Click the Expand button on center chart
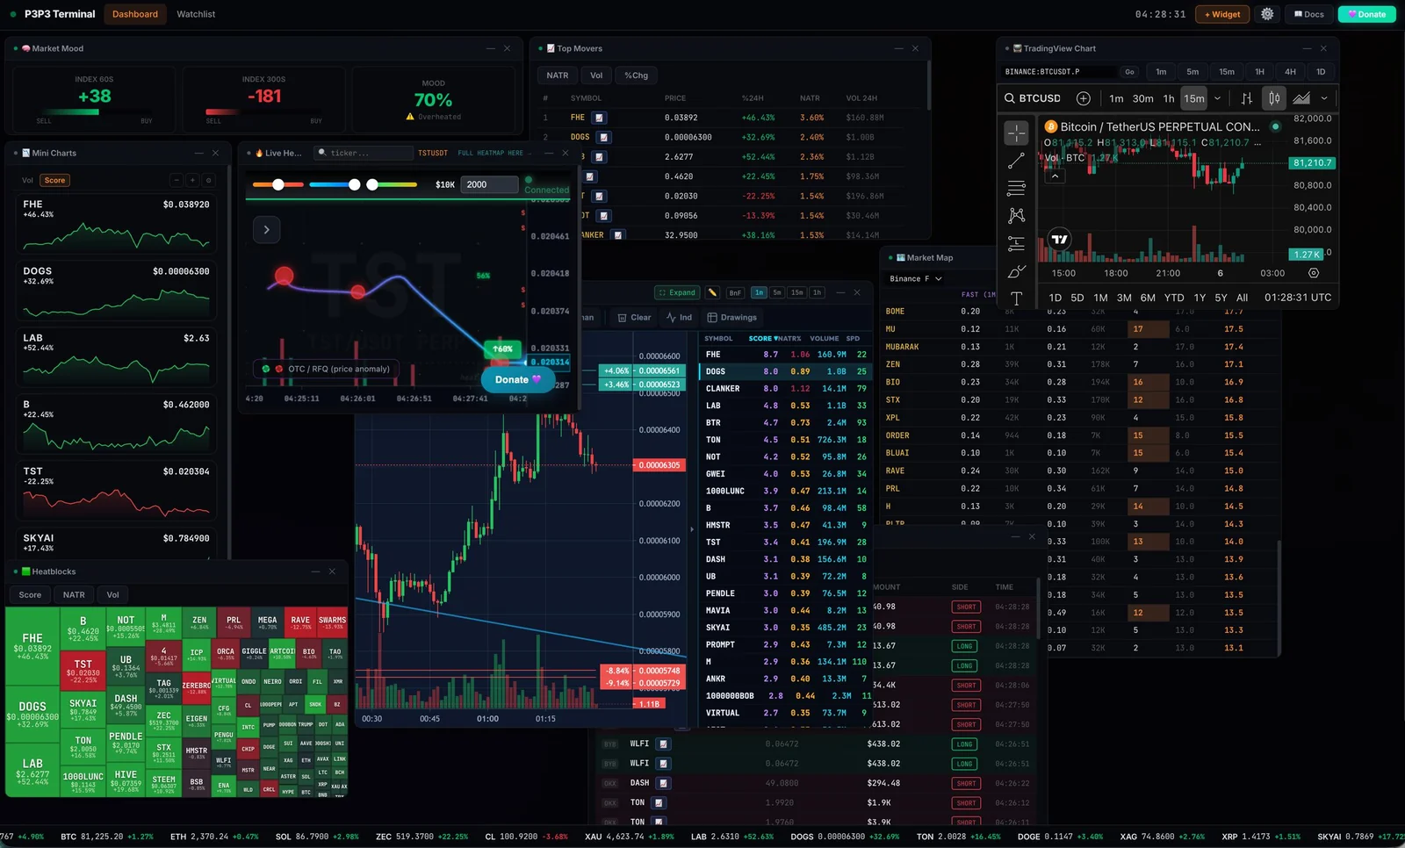1405x848 pixels. 676,292
